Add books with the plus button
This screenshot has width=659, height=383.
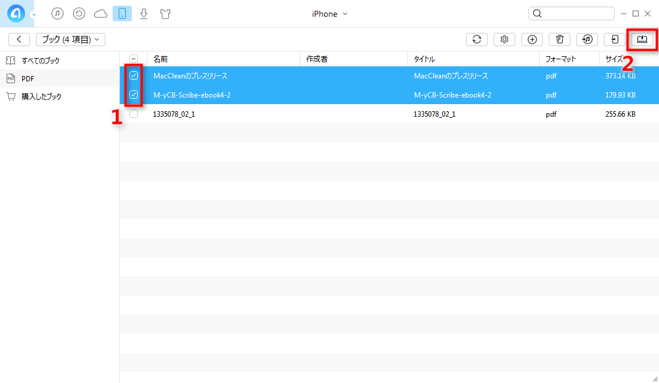[532, 39]
